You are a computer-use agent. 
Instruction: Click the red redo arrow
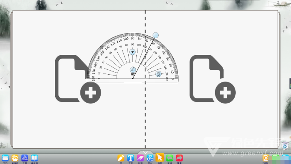pos(179,158)
